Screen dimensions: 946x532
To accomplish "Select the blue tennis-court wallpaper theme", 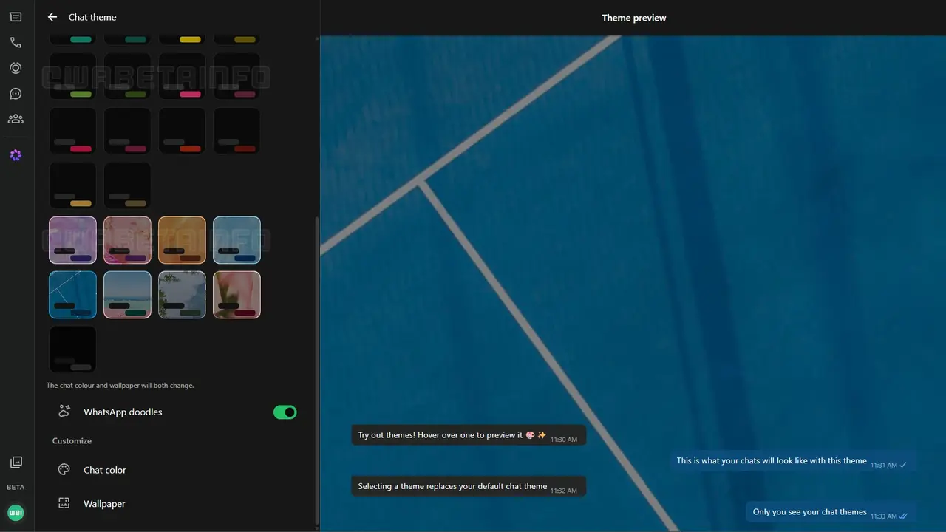I will click(72, 295).
